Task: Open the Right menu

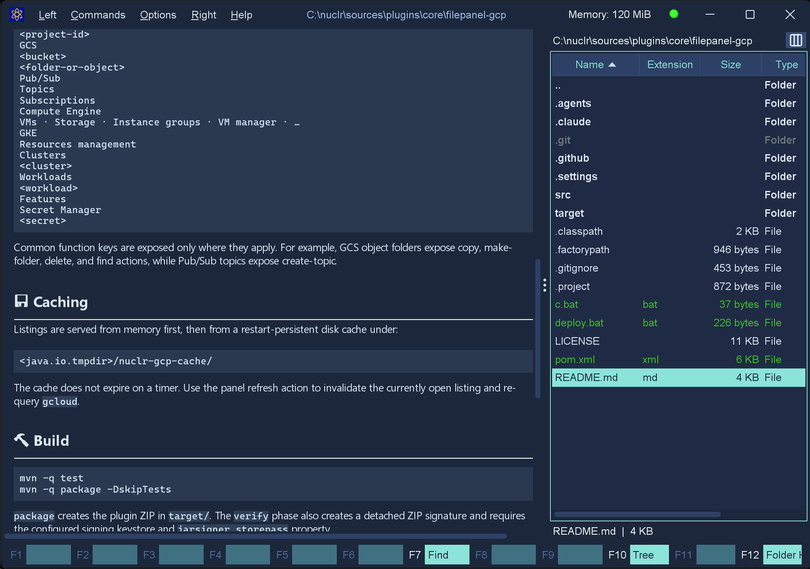Action: (x=204, y=15)
